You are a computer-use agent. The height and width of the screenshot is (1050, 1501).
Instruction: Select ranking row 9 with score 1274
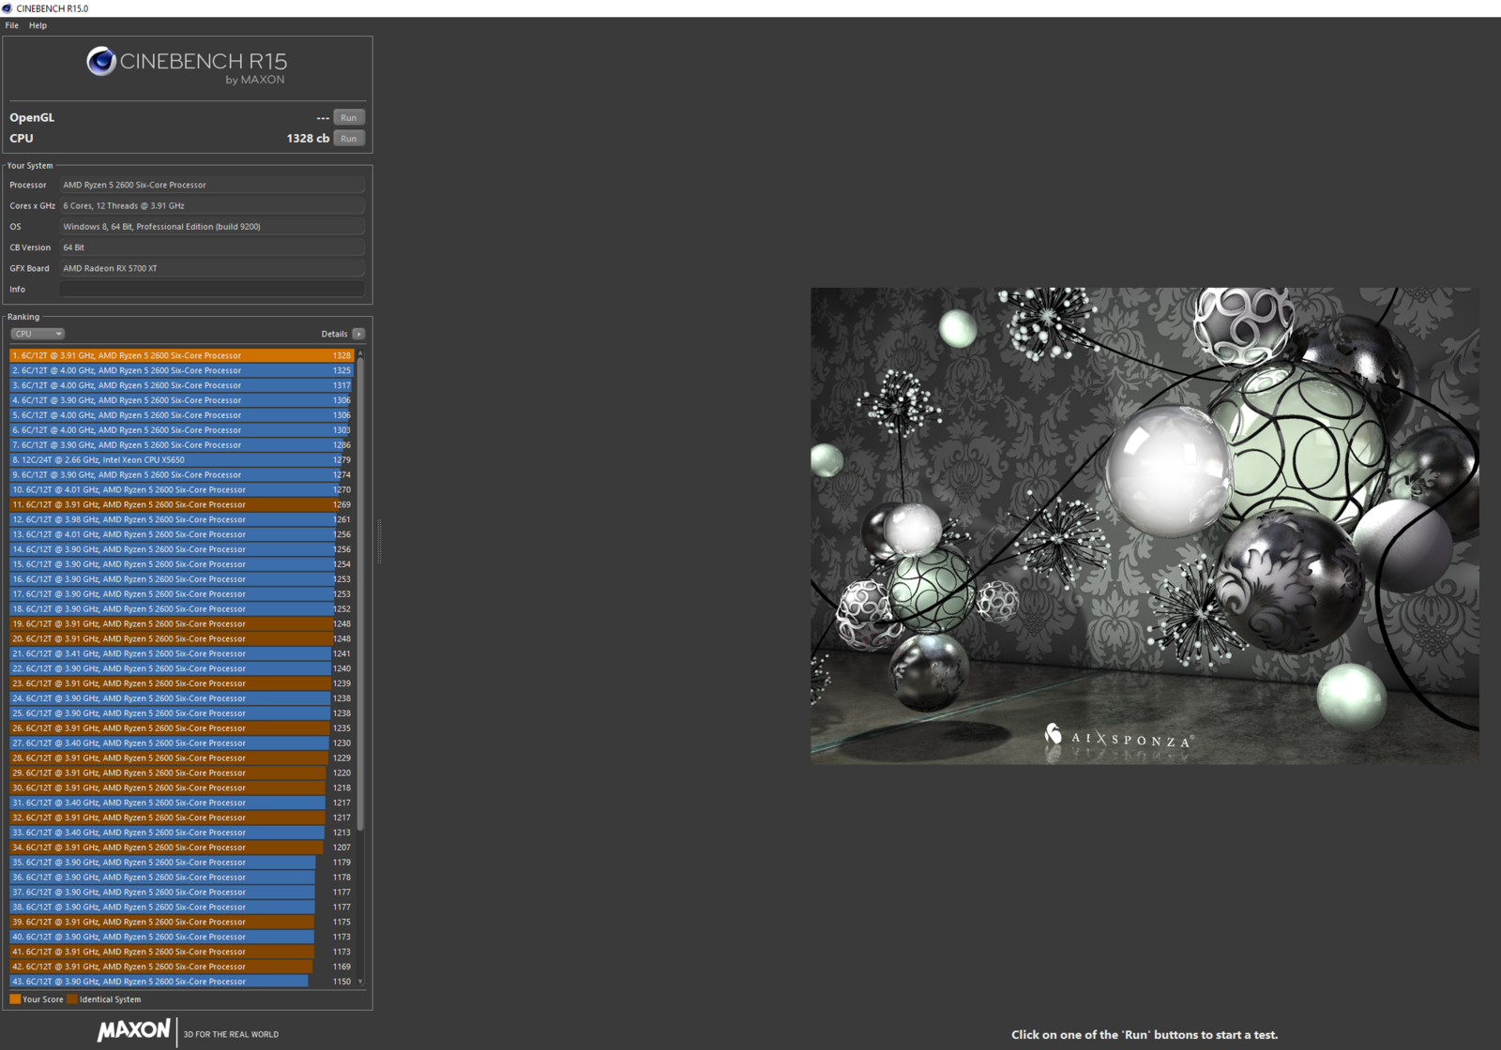click(x=181, y=474)
